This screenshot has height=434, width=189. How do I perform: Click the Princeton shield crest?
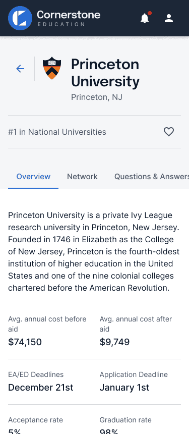(x=52, y=68)
